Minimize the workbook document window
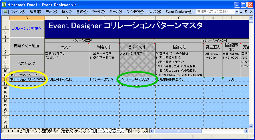255x140 pixels. [x=241, y=12]
